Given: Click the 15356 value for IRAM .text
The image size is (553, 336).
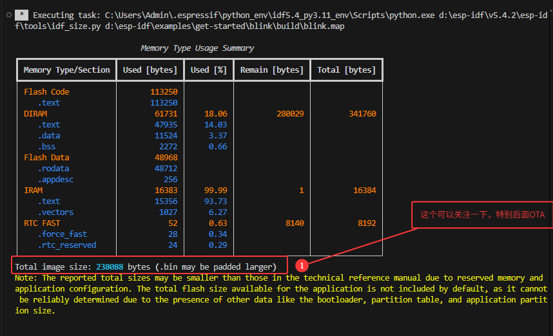Looking at the screenshot, I should pyautogui.click(x=166, y=201).
